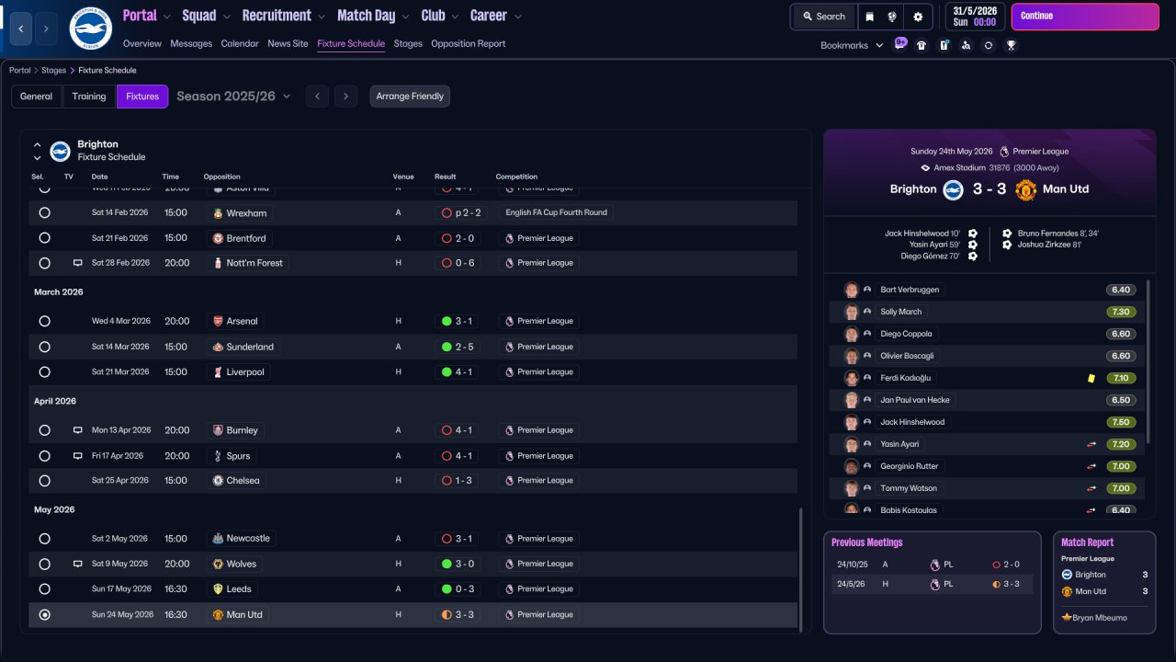
Task: Open the Opposition Report tab
Action: (468, 43)
